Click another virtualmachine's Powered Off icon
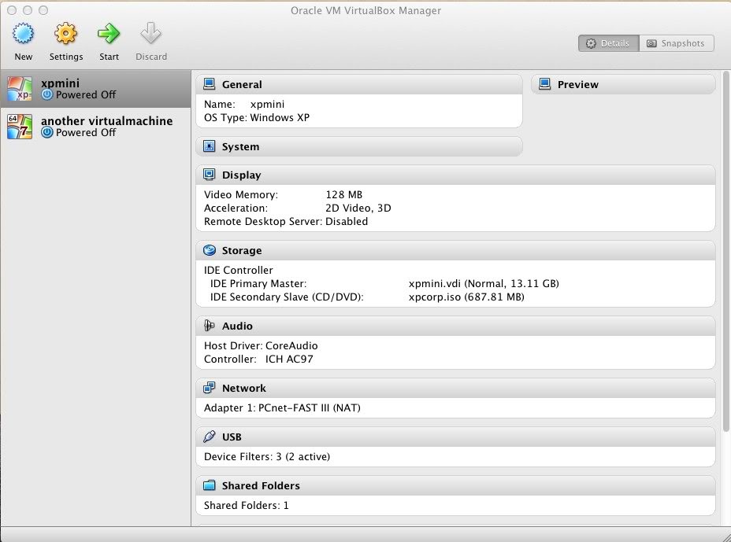This screenshot has width=731, height=542. pos(47,132)
